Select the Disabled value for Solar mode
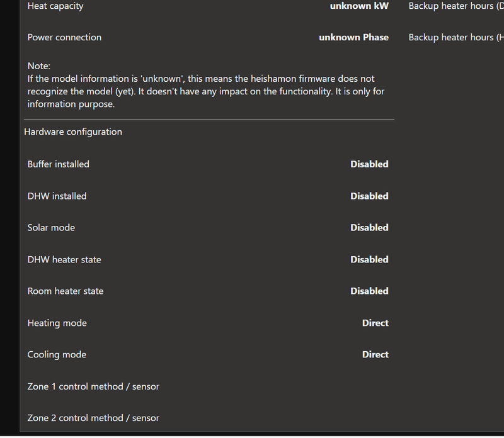Screen dimensions: 504x438 coord(369,228)
